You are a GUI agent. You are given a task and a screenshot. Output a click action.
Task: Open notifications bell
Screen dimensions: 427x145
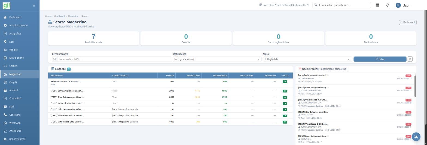388,5
